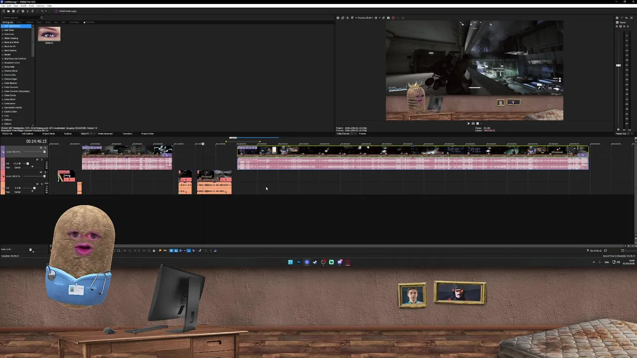Stop playback in the video preview
This screenshot has width=637, height=358.
point(477,123)
